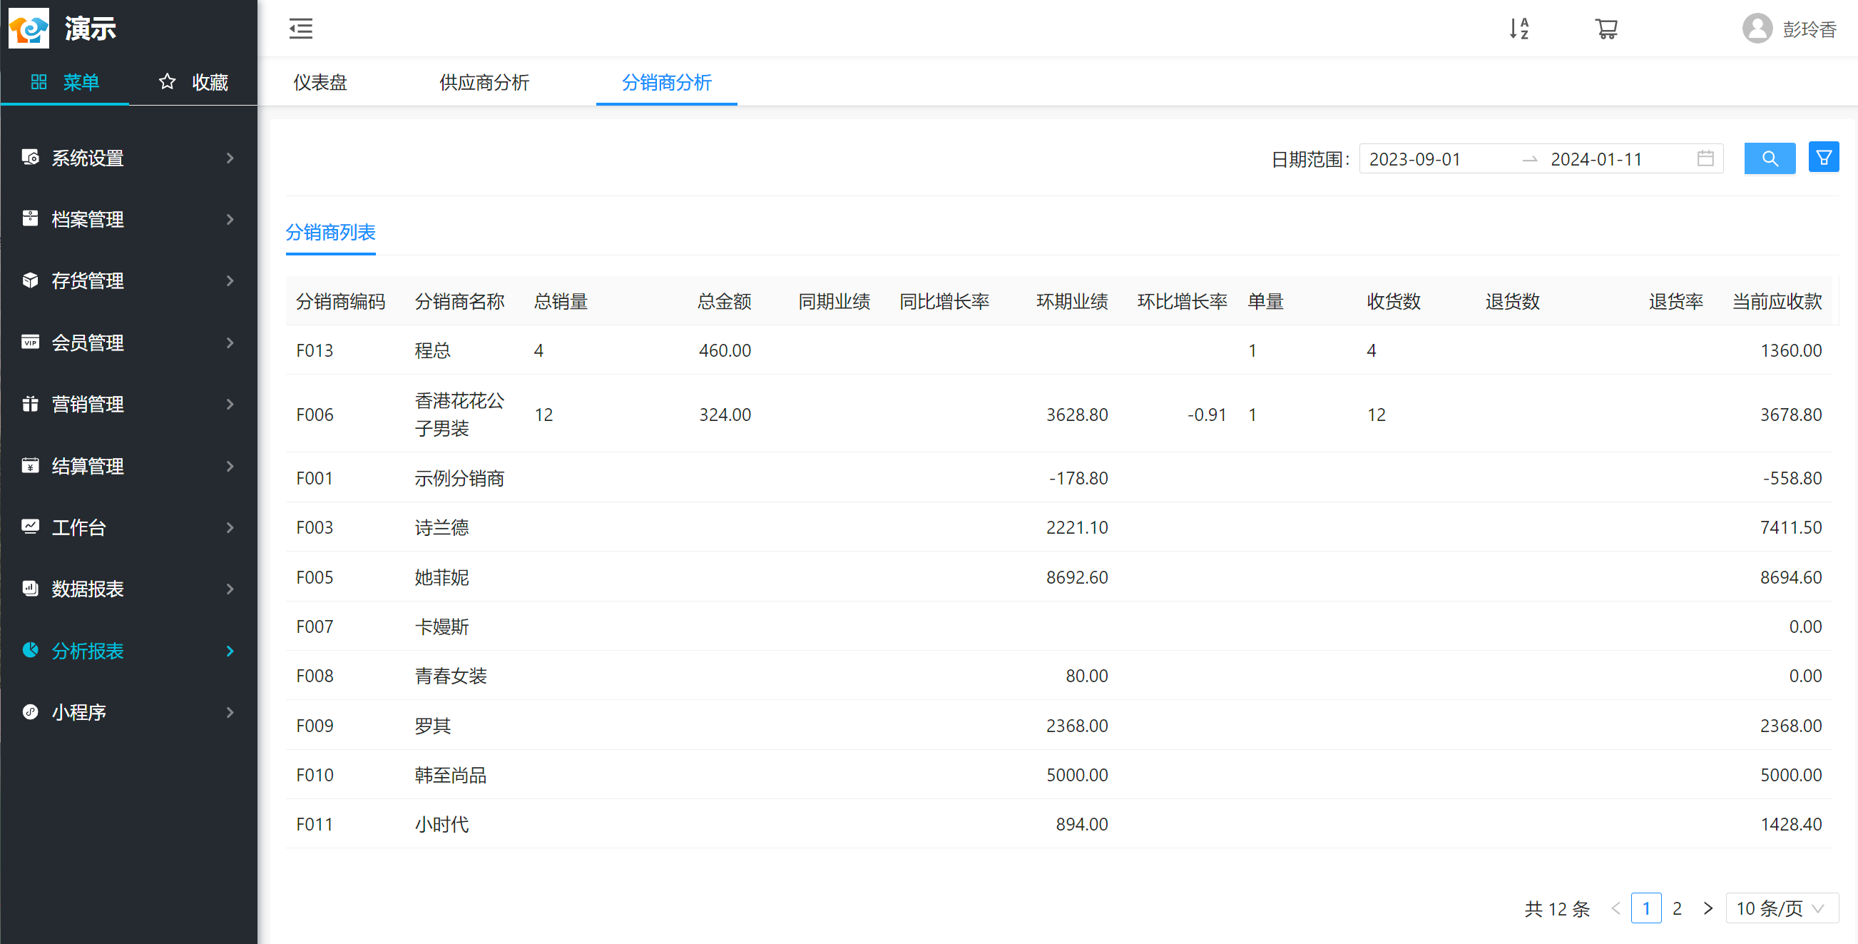Click the end date 2024-01-11 field
Image resolution: width=1858 pixels, height=944 pixels.
pos(1596,159)
